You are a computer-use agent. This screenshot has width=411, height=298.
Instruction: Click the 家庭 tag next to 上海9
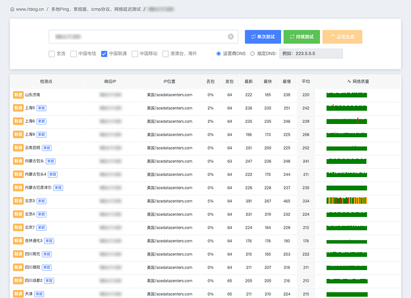(x=42, y=135)
